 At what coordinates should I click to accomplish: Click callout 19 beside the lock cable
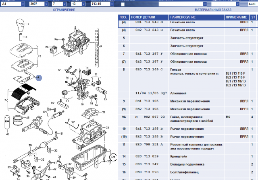click(44, 112)
